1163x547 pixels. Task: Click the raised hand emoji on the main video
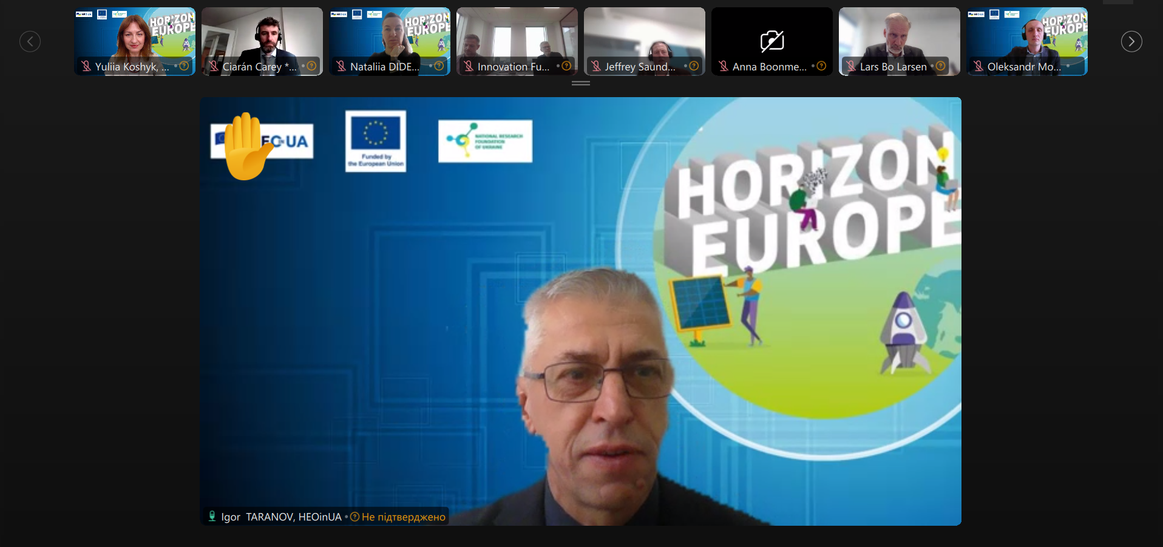[246, 146]
